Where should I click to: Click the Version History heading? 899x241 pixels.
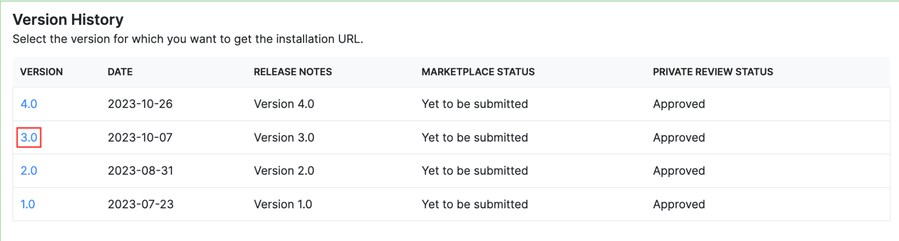pos(68,20)
